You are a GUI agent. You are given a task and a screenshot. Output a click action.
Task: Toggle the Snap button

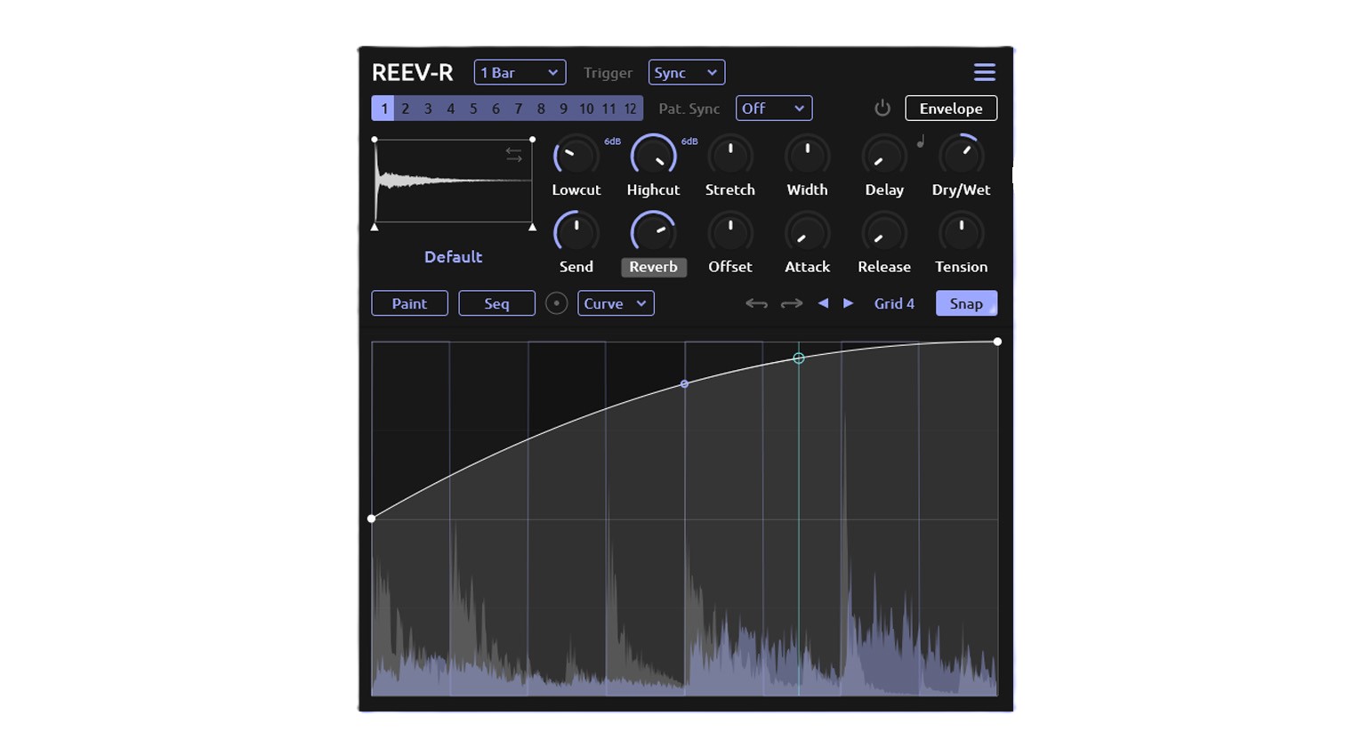pyautogui.click(x=966, y=303)
